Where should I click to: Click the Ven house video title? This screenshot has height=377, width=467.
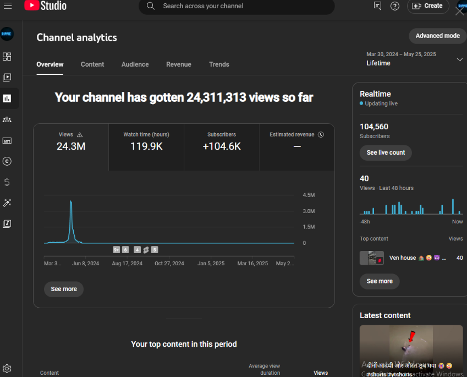(x=417, y=258)
